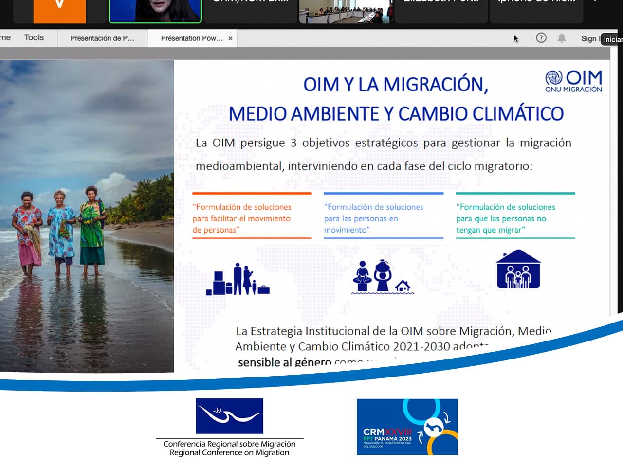
Task: Click the notifications bell icon
Action: click(562, 38)
